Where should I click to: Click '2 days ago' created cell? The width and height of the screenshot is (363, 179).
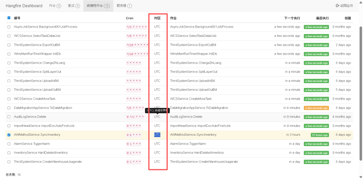pyautogui.click(x=343, y=45)
